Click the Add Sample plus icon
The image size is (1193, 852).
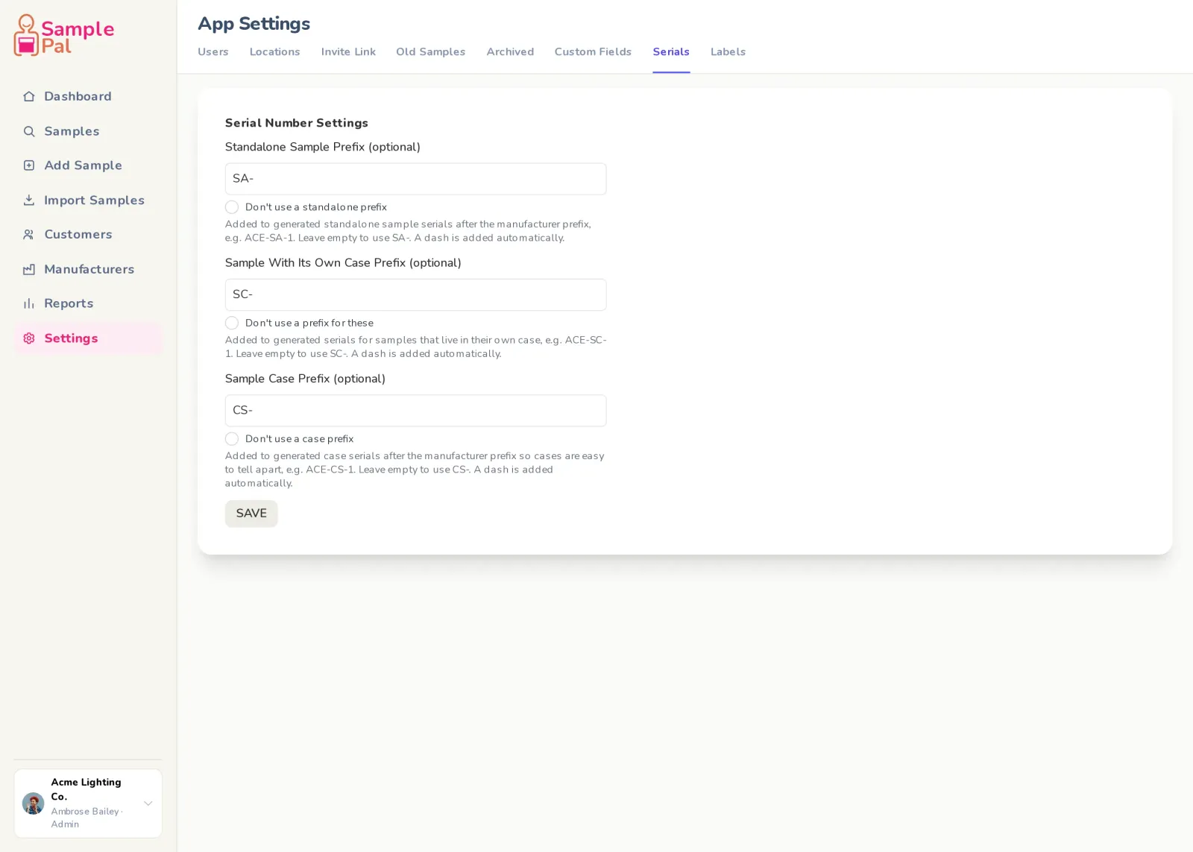pos(29,165)
